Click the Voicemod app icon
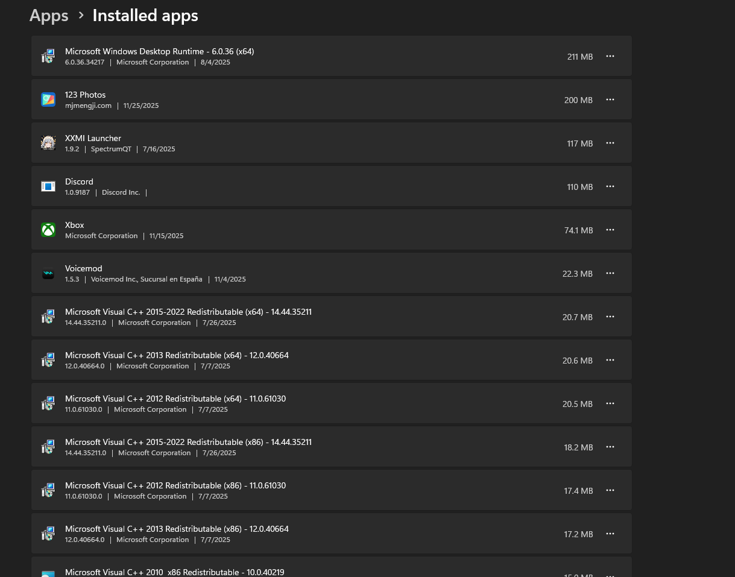The width and height of the screenshot is (735, 577). (x=48, y=273)
